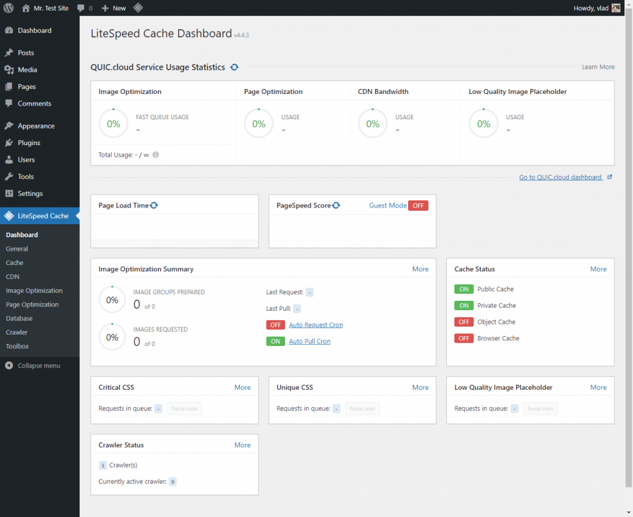Open the Howdy, vlad account dropdown

tap(591, 8)
